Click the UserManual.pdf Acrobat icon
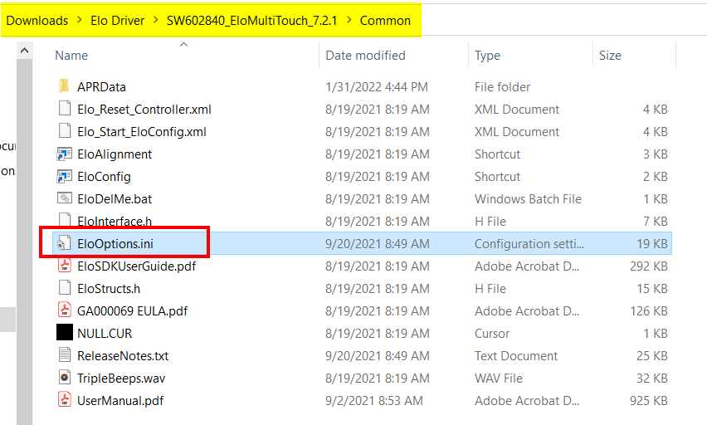 tap(65, 400)
